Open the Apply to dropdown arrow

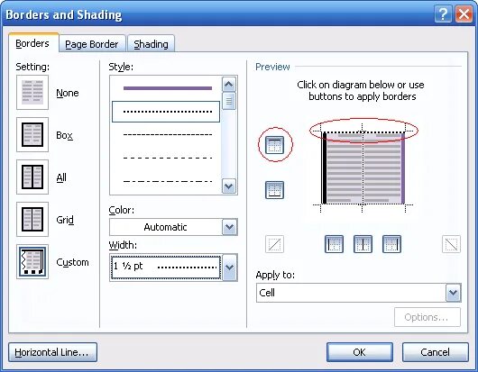[454, 293]
